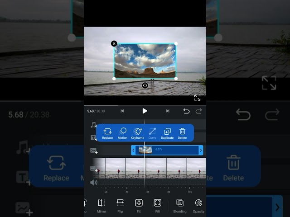The width and height of the screenshot is (290, 217).
Task: Click the top-right resize handle of overlay
Action: tap(176, 43)
